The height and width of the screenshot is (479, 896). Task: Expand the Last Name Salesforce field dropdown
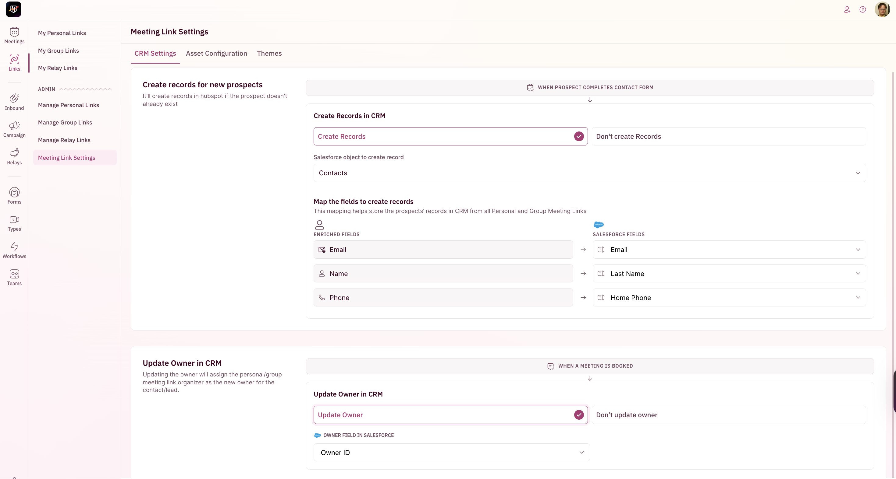click(x=729, y=273)
